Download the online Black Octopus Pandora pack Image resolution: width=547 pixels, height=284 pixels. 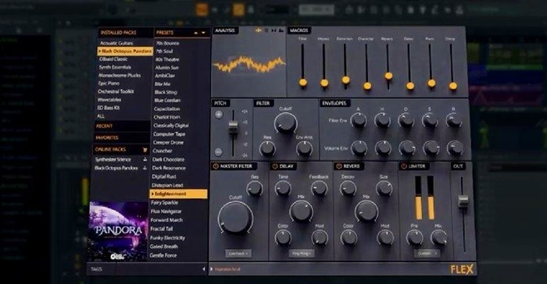145,168
